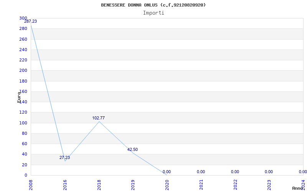Click the 60 y-axis tick label

25,144
